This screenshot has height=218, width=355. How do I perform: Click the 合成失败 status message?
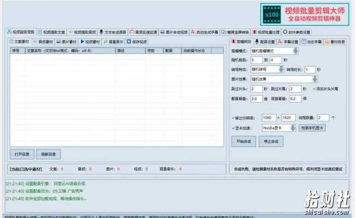288,169
